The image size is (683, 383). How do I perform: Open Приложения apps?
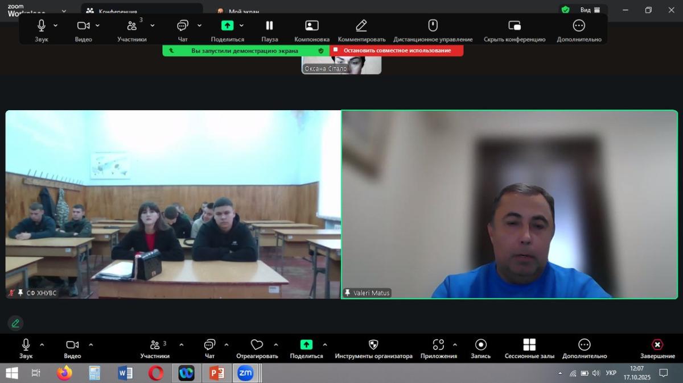(438, 348)
